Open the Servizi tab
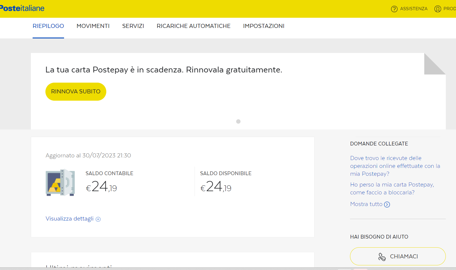 pyautogui.click(x=133, y=26)
